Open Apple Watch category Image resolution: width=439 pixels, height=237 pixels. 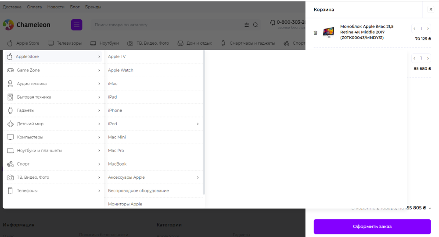(121, 70)
